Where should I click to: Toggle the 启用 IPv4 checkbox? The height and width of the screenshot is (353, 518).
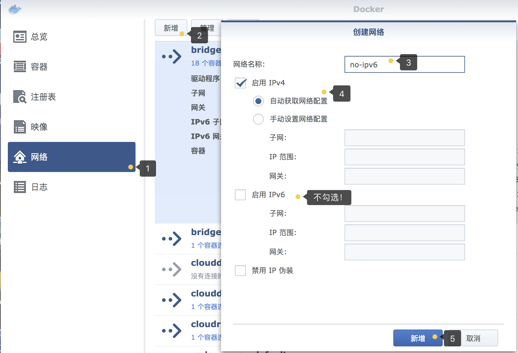click(x=240, y=83)
